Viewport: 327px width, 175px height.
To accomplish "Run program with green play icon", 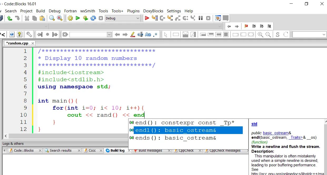I will [x=78, y=18].
